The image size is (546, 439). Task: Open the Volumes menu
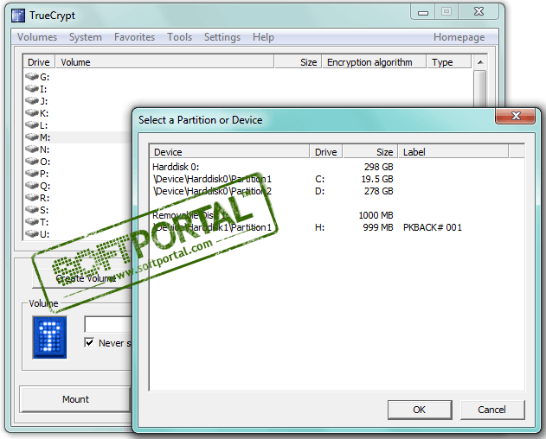click(37, 37)
